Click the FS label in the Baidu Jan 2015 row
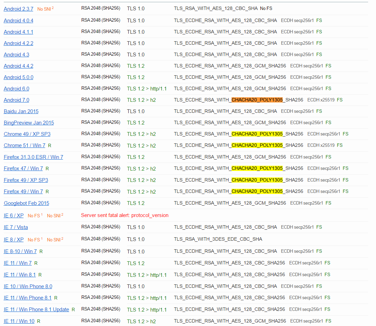 coord(319,111)
